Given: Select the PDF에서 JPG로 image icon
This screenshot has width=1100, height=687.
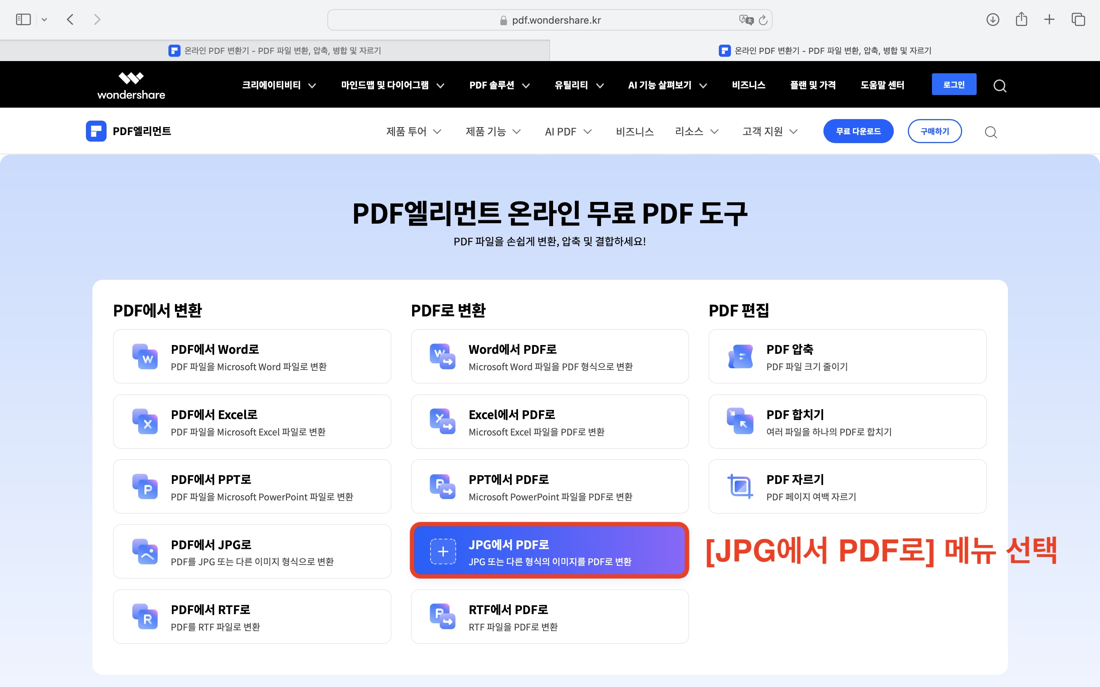Looking at the screenshot, I should coord(146,552).
